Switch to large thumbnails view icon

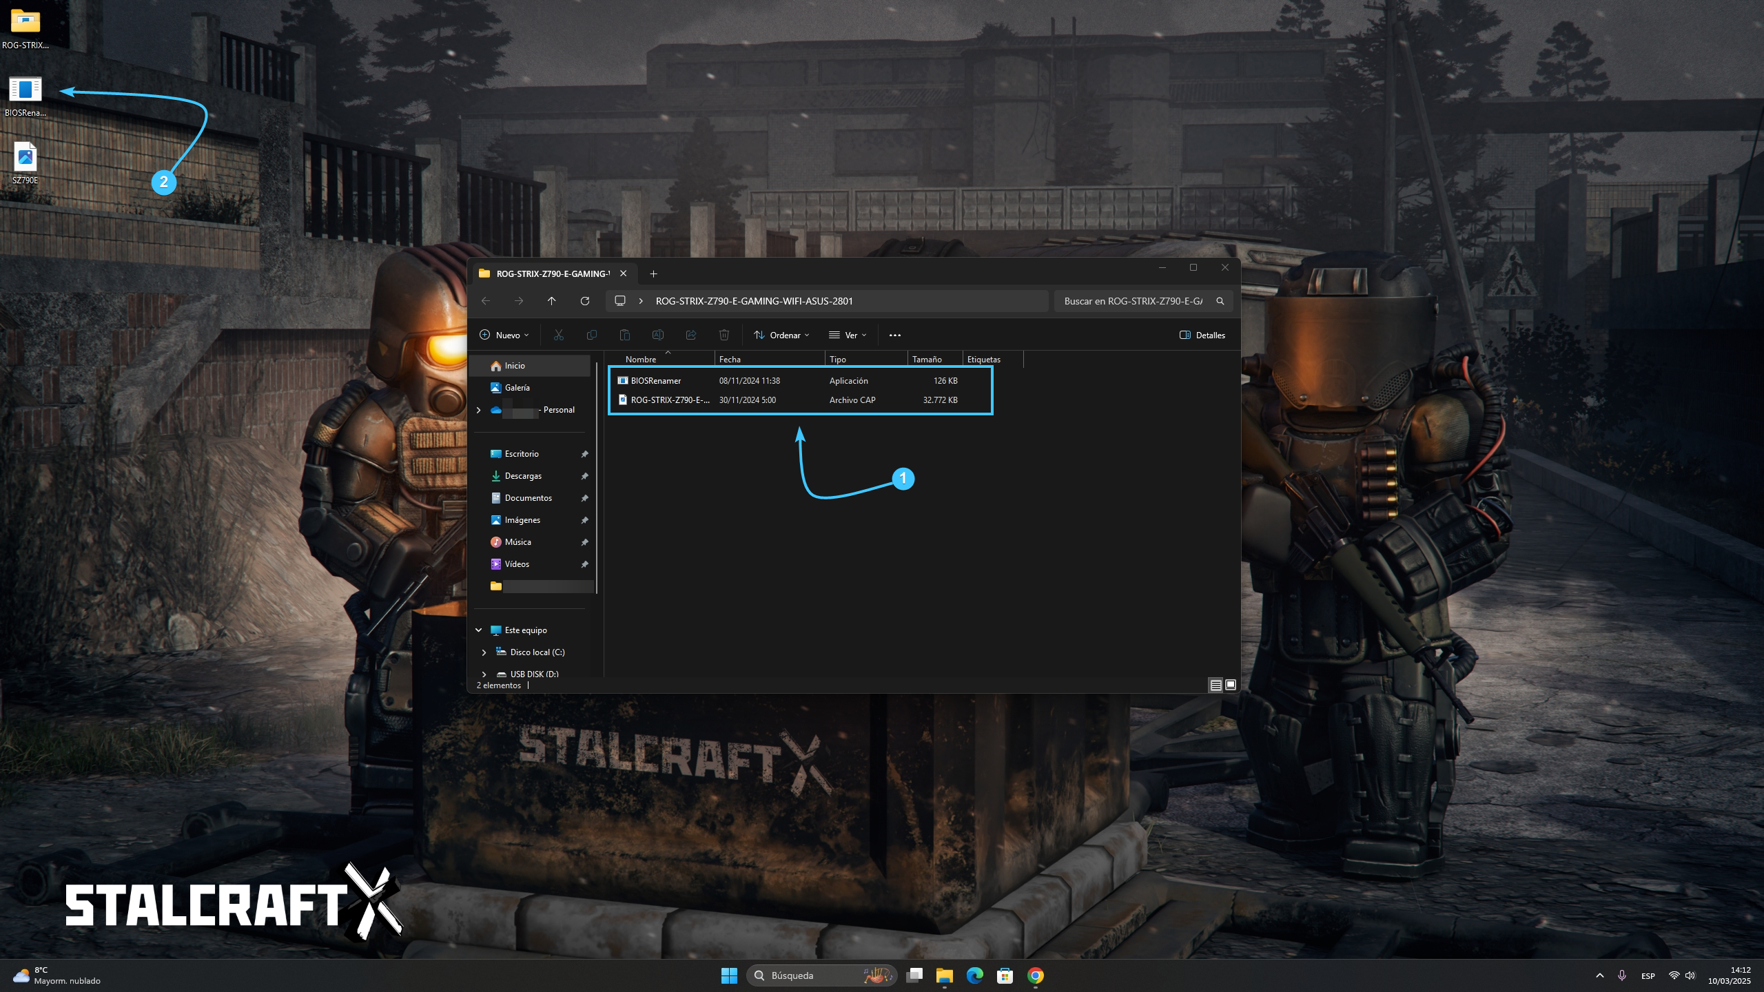pyautogui.click(x=1231, y=685)
